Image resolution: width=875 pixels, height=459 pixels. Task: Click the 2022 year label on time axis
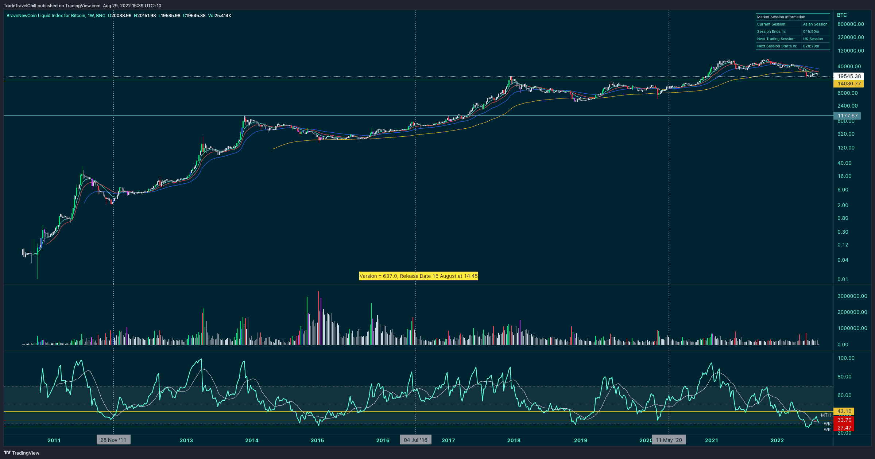pyautogui.click(x=777, y=440)
